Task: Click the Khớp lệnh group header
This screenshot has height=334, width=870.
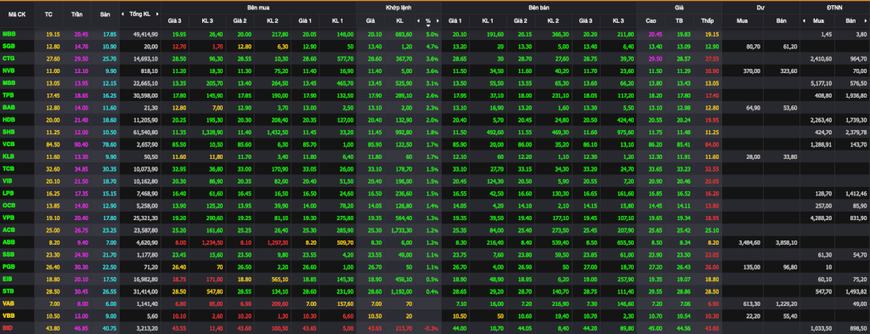Action: (398, 8)
